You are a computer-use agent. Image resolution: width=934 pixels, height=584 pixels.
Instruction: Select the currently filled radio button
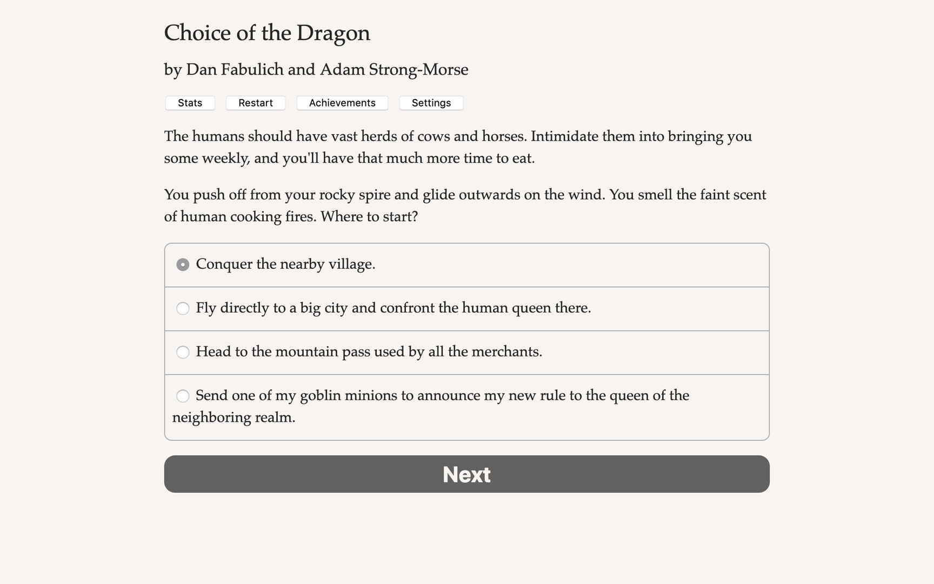coord(183,264)
